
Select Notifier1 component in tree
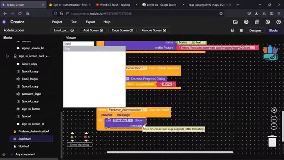[x=24, y=146]
